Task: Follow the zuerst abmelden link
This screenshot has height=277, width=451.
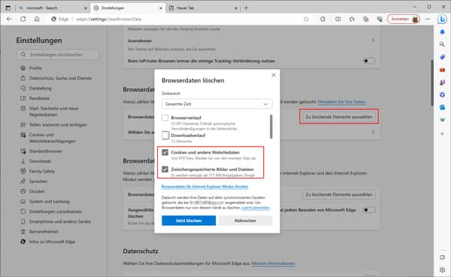Action: pyautogui.click(x=256, y=208)
